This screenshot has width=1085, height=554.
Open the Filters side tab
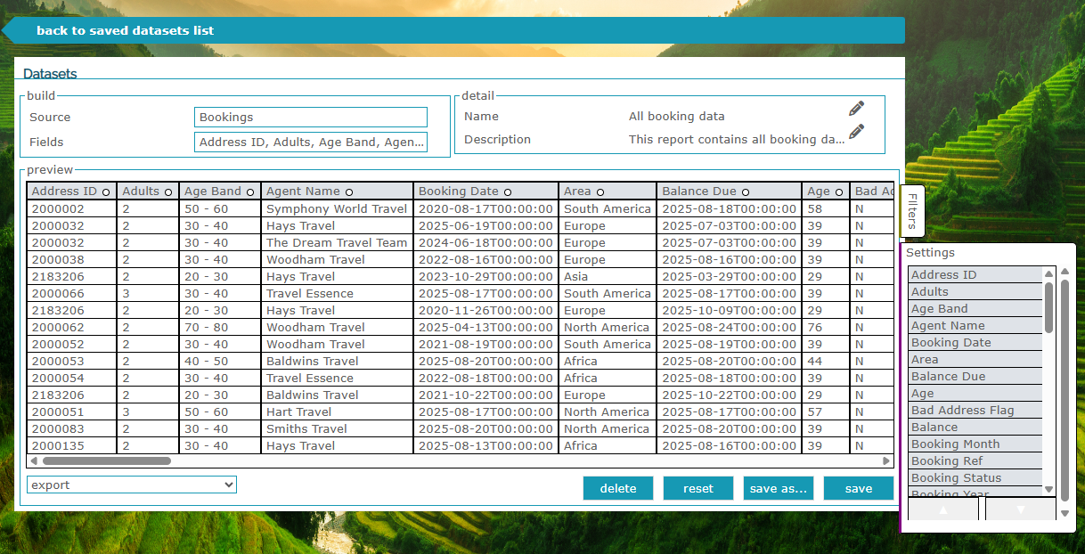(x=913, y=211)
